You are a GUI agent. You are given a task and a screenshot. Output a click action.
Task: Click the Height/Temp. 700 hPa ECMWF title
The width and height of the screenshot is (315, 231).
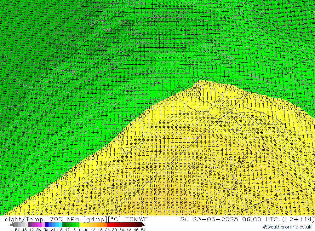coord(74,219)
